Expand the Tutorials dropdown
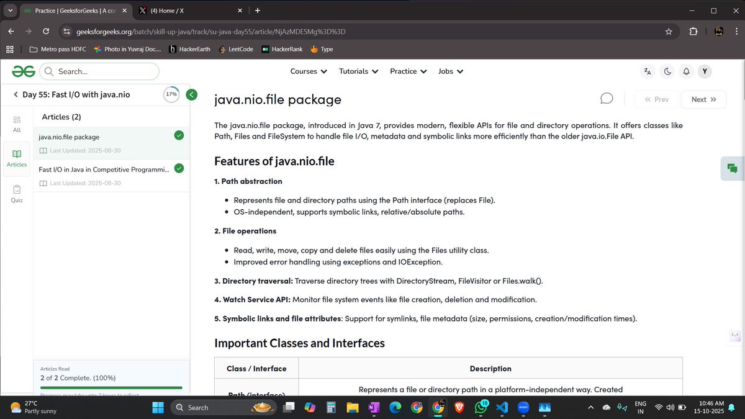This screenshot has height=419, width=745. click(358, 71)
